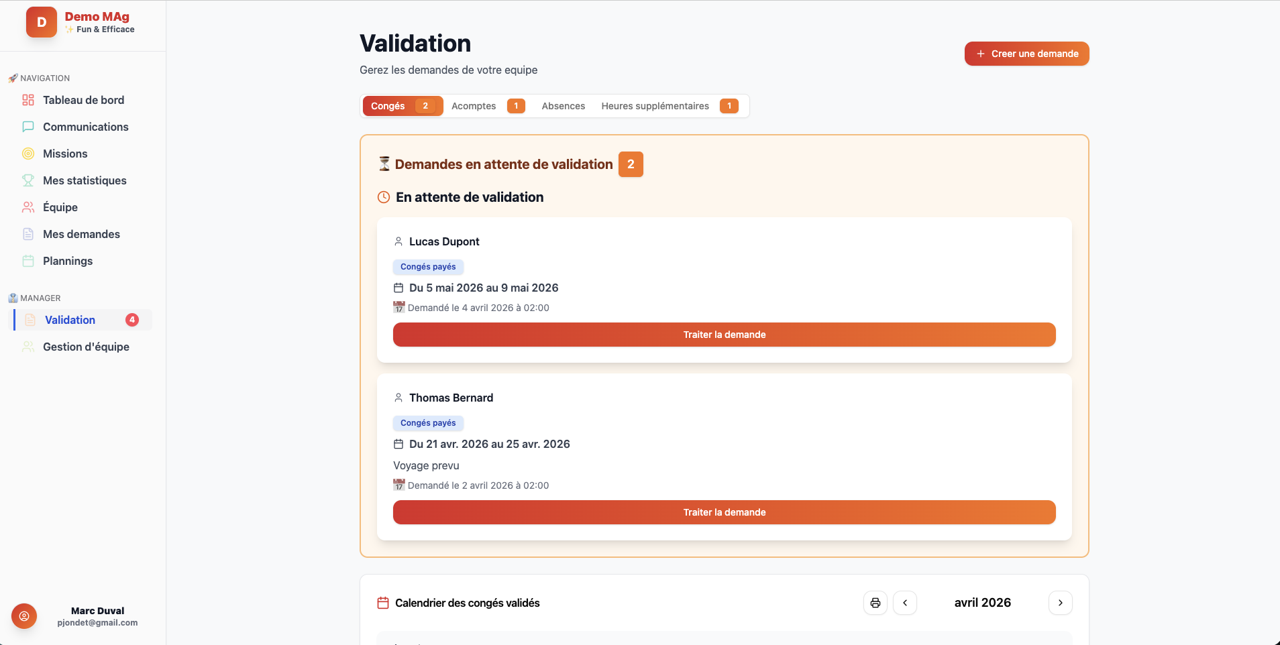
Task: Click Marc Duval's avatar circle
Action: [24, 616]
